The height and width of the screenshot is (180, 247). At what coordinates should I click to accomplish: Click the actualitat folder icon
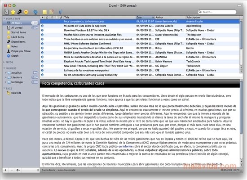(9, 73)
